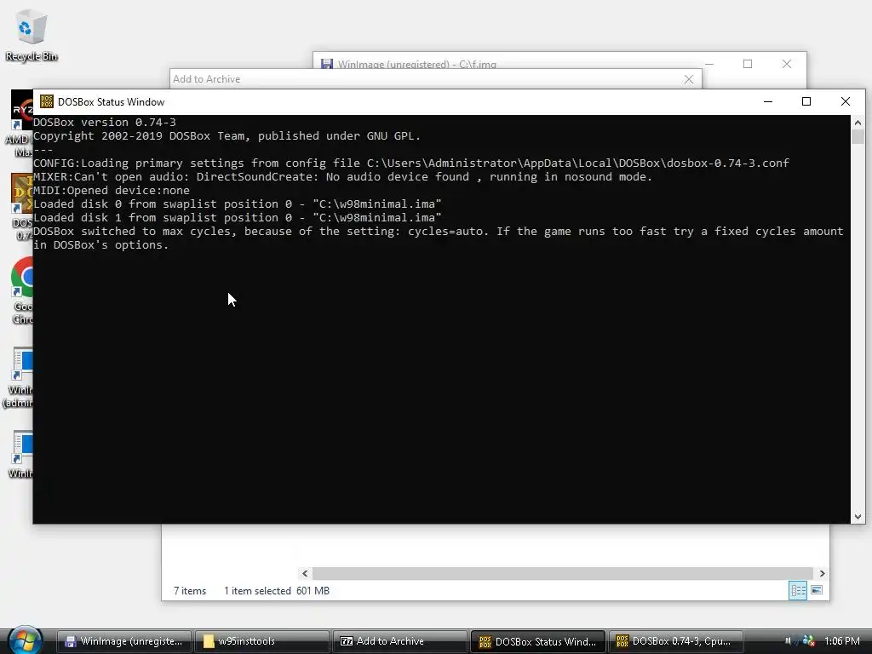Image resolution: width=872 pixels, height=654 pixels.
Task: Switch explorer to large icons view
Action: (x=817, y=590)
